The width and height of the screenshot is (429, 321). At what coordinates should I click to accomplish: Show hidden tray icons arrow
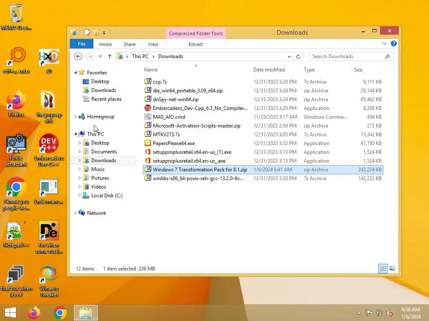[x=359, y=313]
